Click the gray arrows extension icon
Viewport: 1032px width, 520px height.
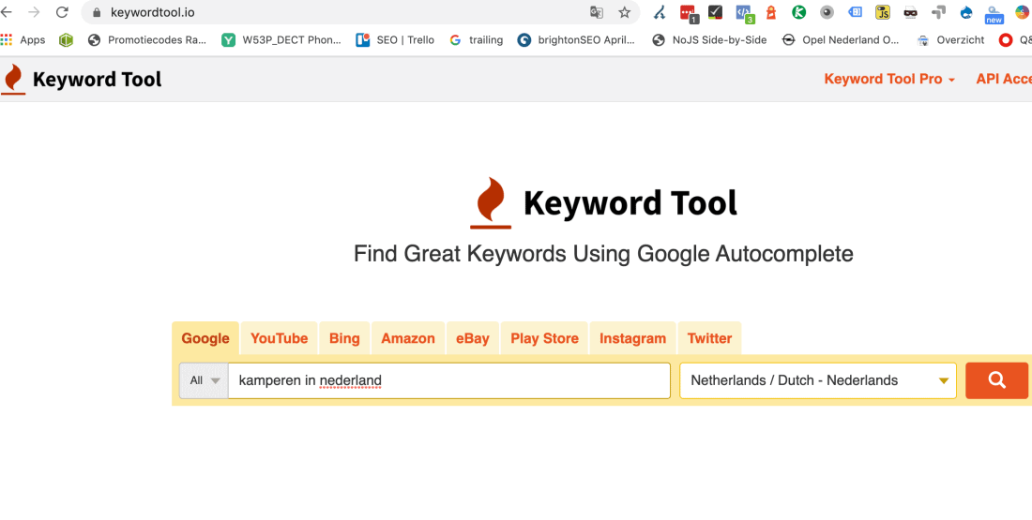938,12
